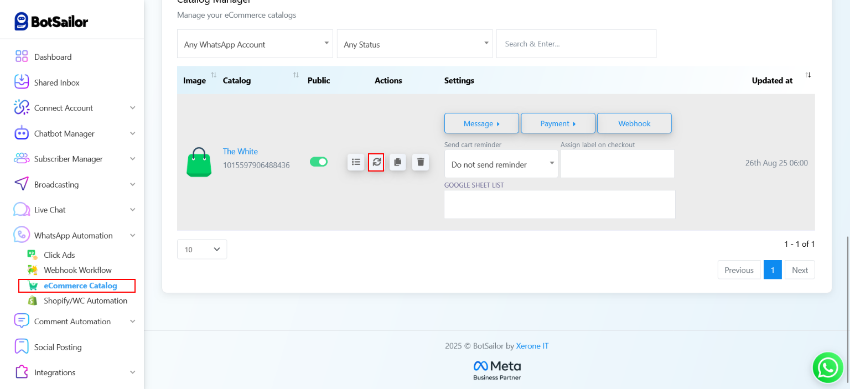Click the Chatbot Manager robot icon
This screenshot has width=850, height=389.
pyautogui.click(x=22, y=133)
